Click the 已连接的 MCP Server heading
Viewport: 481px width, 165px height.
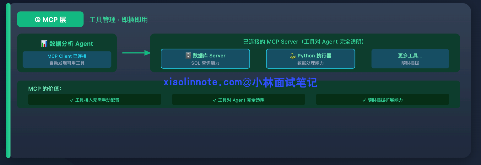[305, 42]
